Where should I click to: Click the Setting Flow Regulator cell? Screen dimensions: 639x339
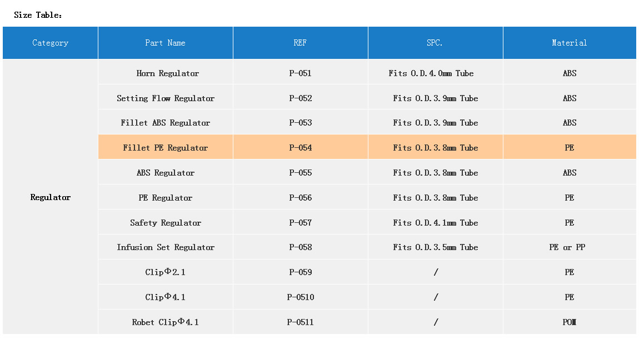[166, 98]
